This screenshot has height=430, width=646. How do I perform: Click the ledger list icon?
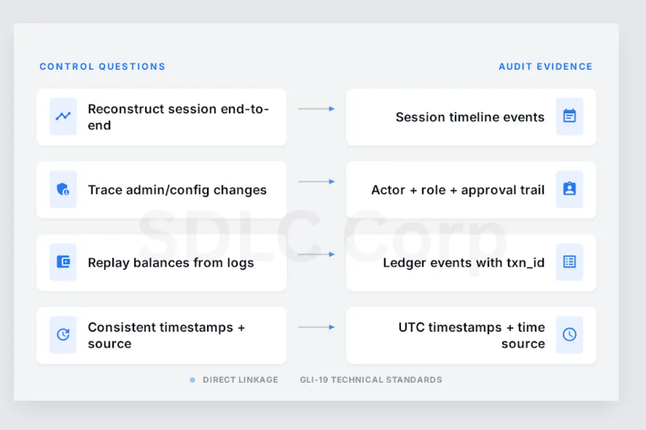569,262
